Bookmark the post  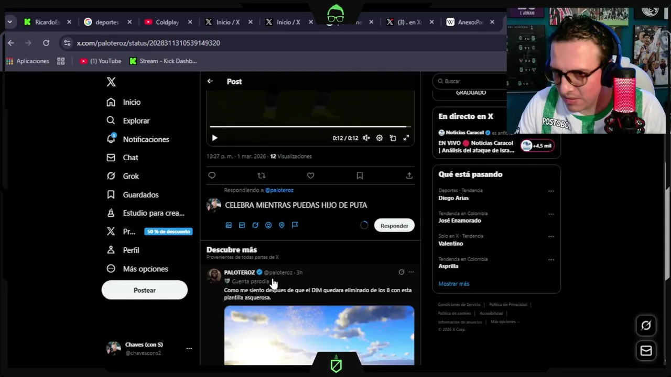[360, 175]
